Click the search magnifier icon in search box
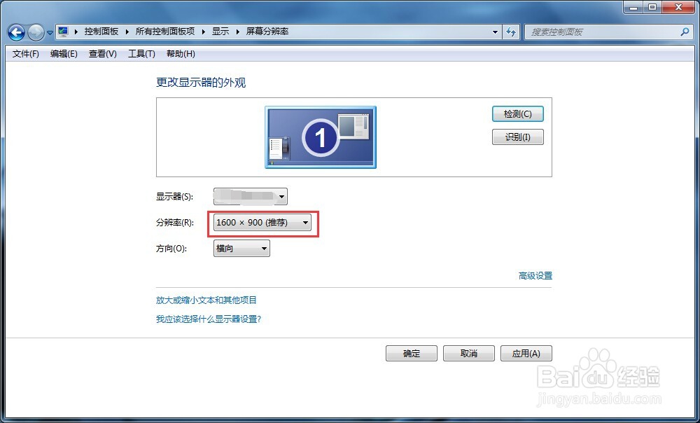The height and width of the screenshot is (423, 700). coord(684,32)
